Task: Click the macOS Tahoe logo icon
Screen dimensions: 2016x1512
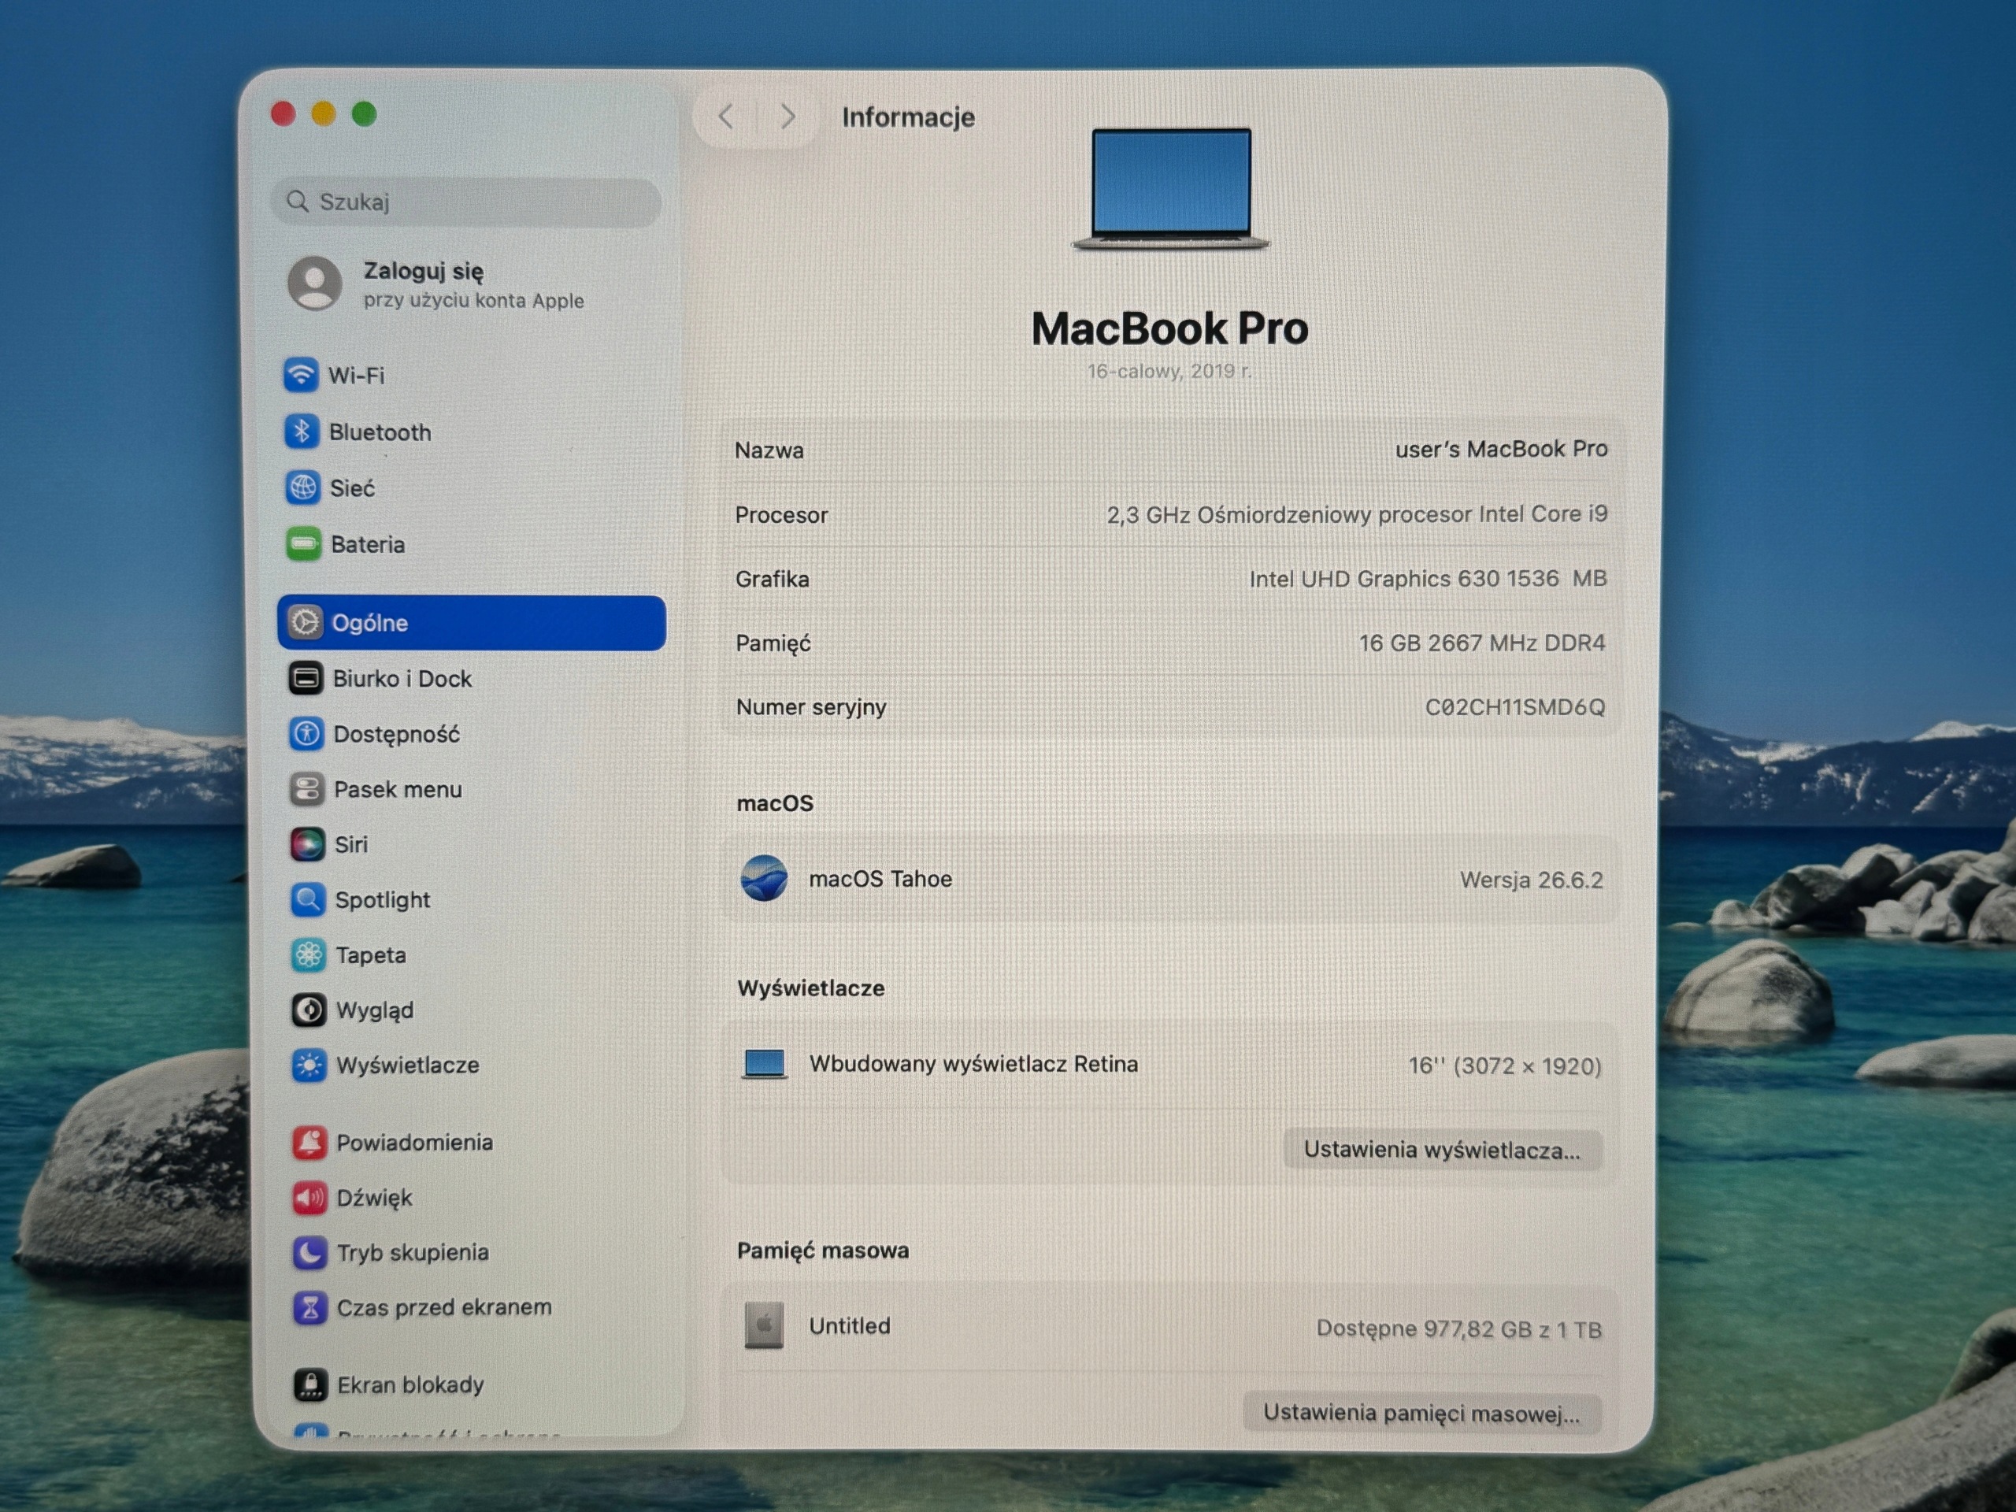Action: click(x=764, y=878)
